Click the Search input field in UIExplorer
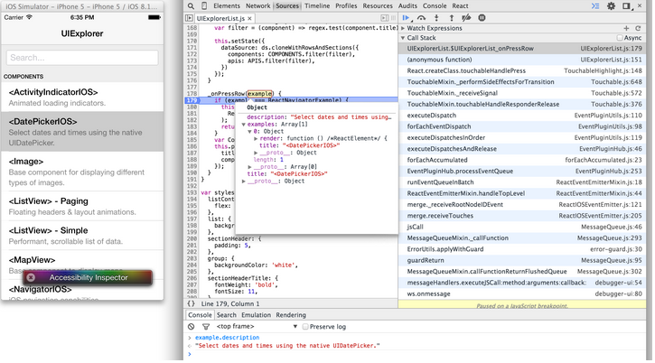The height and width of the screenshot is (363, 655). coord(82,58)
